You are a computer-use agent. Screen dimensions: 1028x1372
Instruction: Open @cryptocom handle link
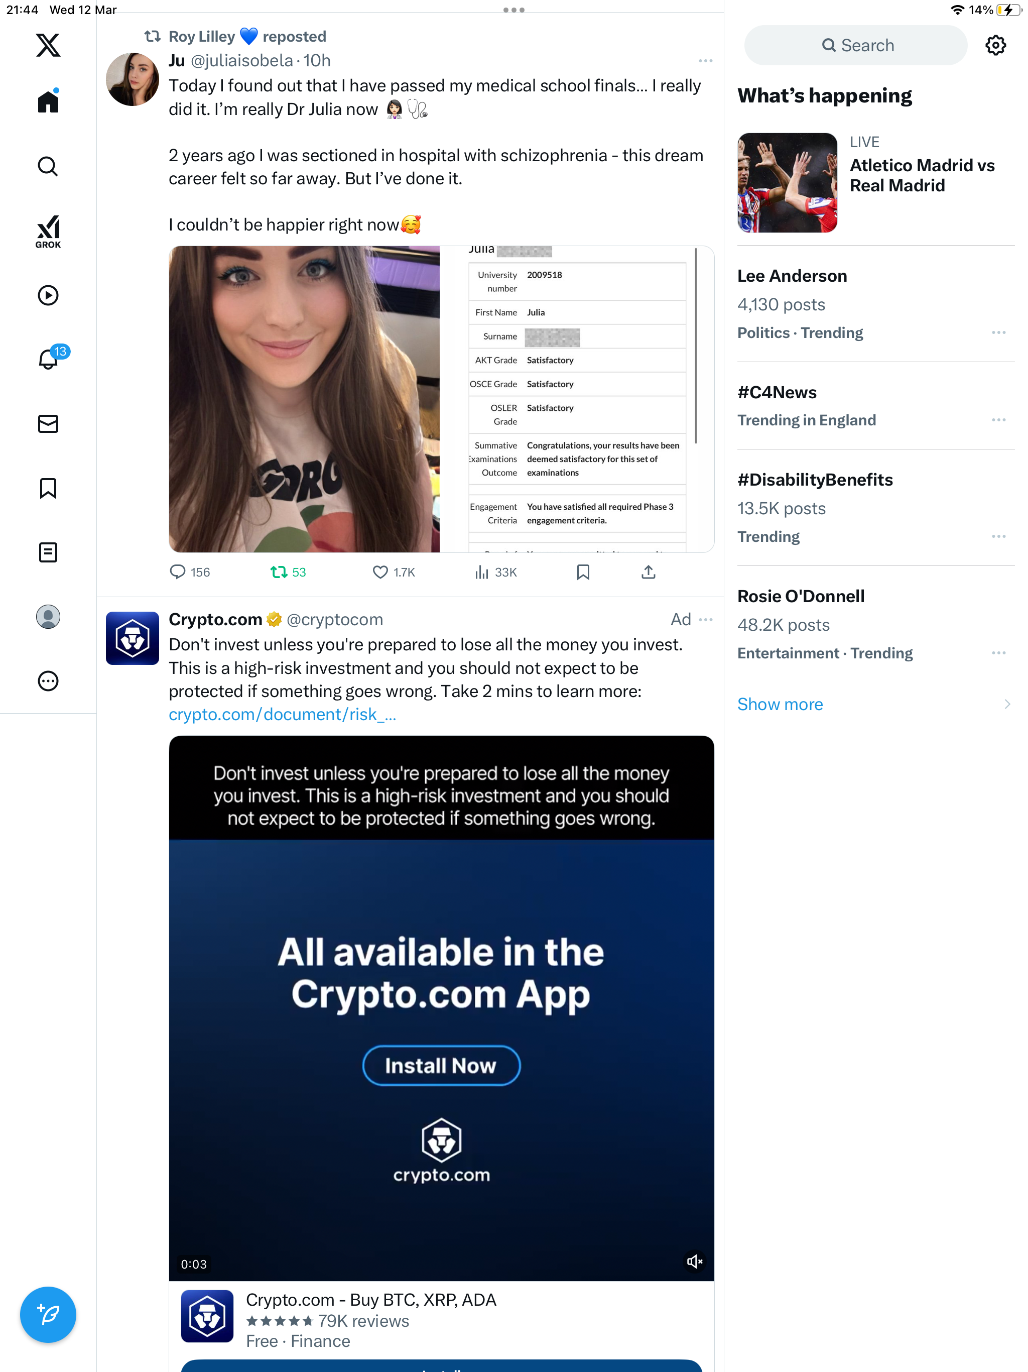click(334, 620)
